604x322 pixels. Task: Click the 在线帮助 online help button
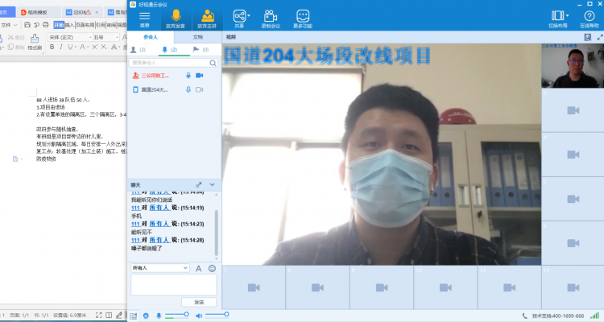pos(589,16)
